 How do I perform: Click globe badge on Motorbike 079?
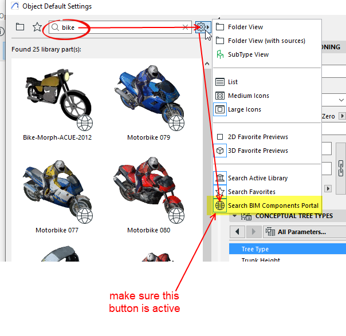pyautogui.click(x=176, y=123)
